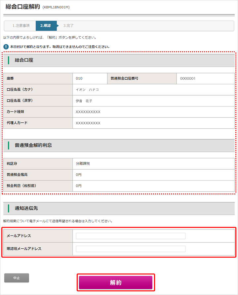Click the pink 解約 button
Screen dimensions: 238x295
[116, 282]
